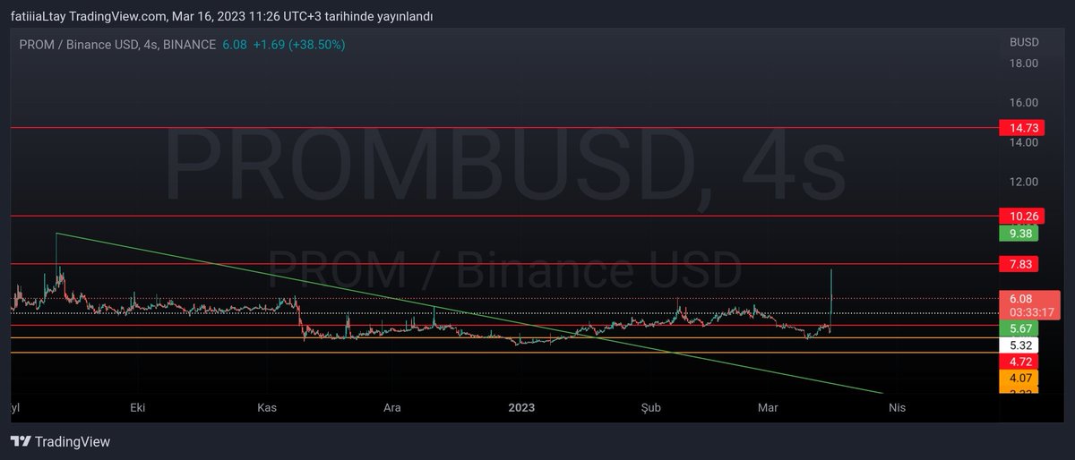Select the Nis month label on the time axis
The height and width of the screenshot is (460, 1075).
pyautogui.click(x=897, y=408)
